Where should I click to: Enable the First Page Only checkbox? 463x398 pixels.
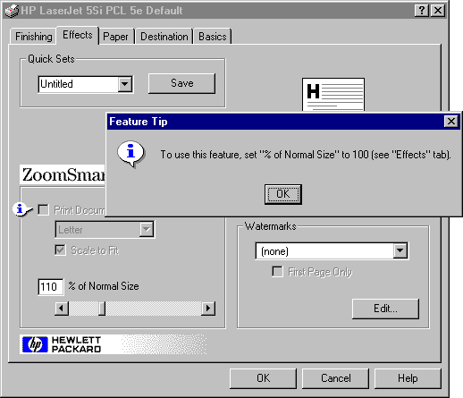(277, 271)
